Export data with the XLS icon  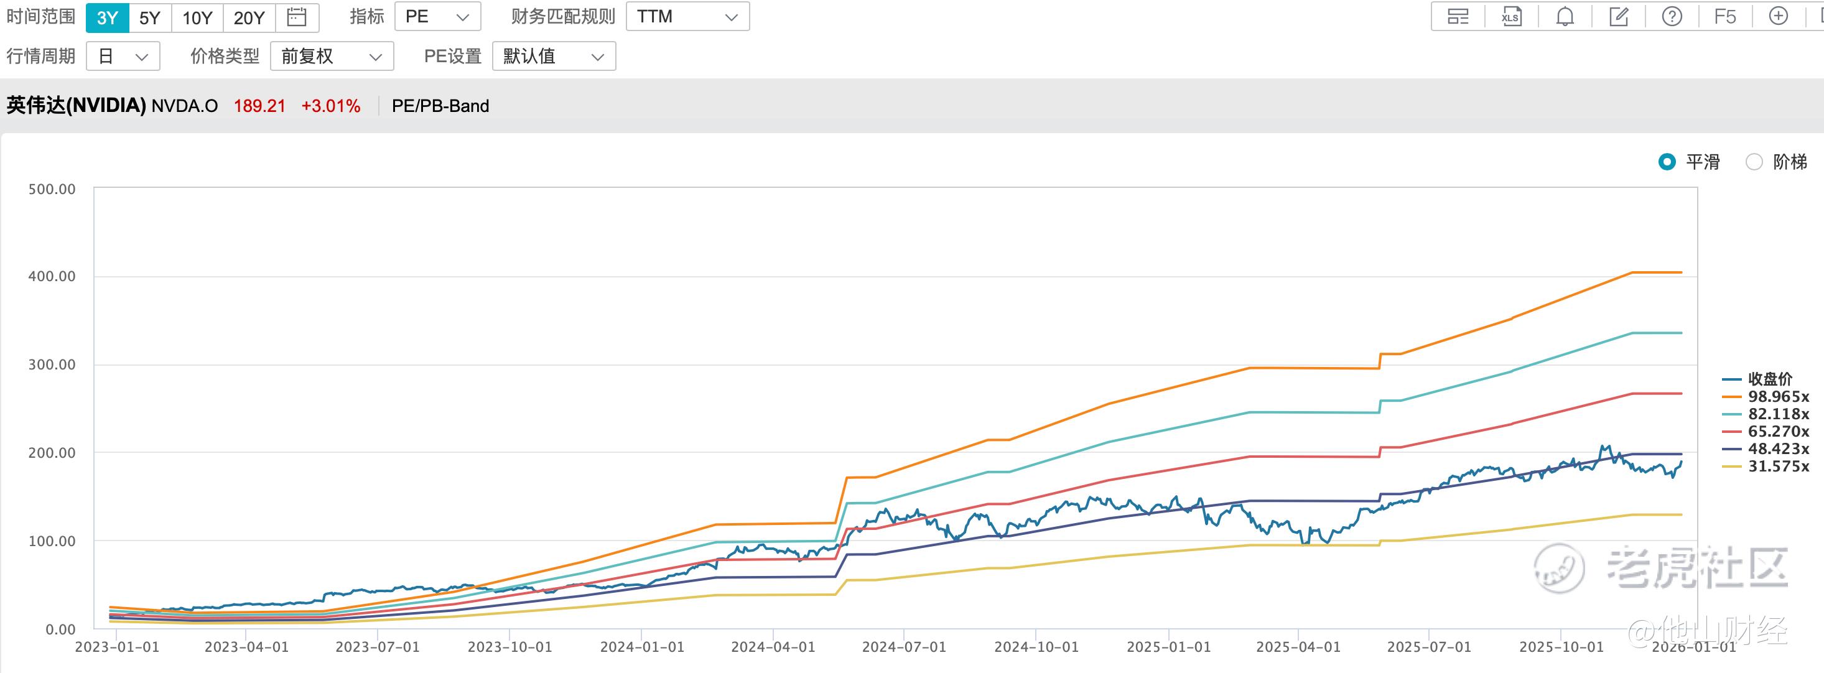pos(1511,16)
